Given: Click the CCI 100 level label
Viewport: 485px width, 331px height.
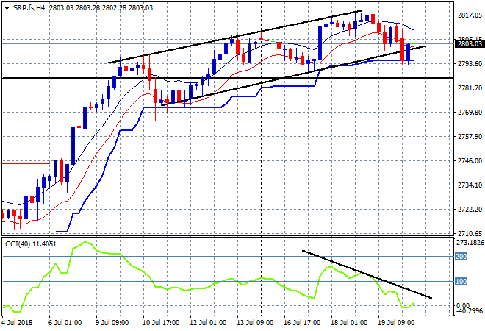Looking at the screenshot, I should [x=461, y=282].
